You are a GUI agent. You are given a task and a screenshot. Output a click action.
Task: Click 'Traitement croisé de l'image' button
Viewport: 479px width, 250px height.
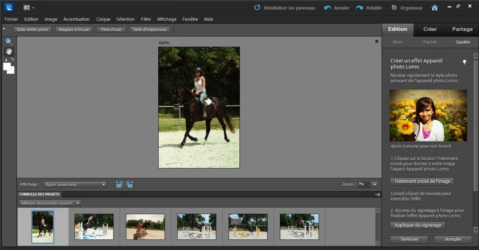tap(422, 181)
